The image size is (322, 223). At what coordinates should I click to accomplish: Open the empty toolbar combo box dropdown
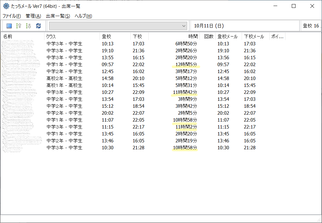click(x=184, y=26)
